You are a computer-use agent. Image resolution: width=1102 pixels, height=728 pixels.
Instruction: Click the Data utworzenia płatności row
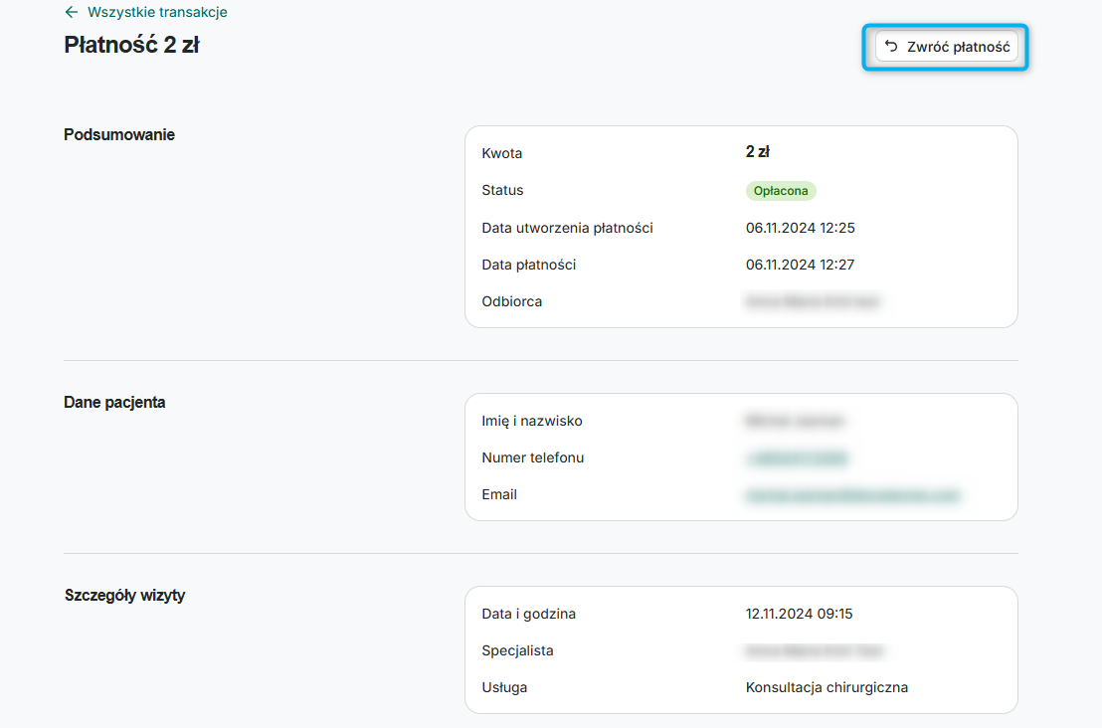point(568,227)
